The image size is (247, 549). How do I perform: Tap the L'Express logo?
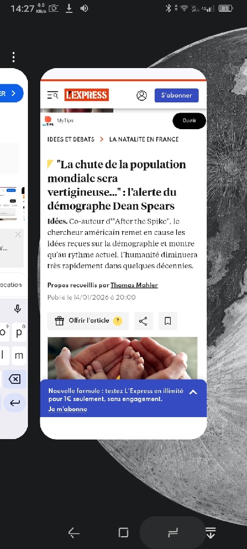pos(86,95)
